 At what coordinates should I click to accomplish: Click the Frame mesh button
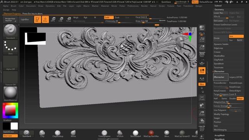[202, 98]
